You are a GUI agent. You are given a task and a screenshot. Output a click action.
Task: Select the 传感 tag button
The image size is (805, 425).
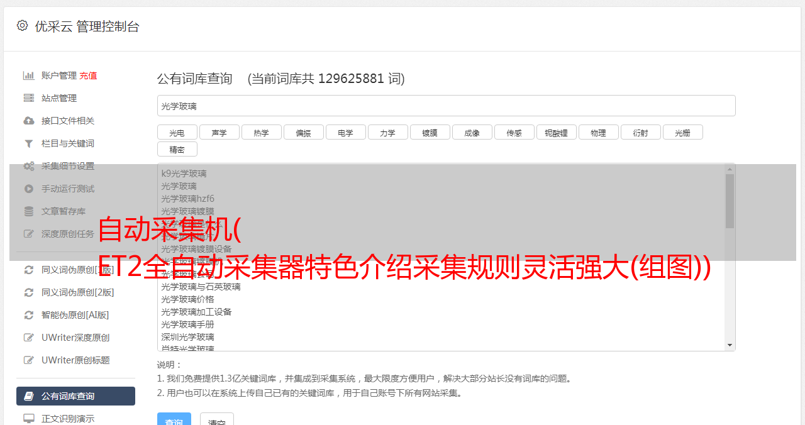[x=514, y=133]
